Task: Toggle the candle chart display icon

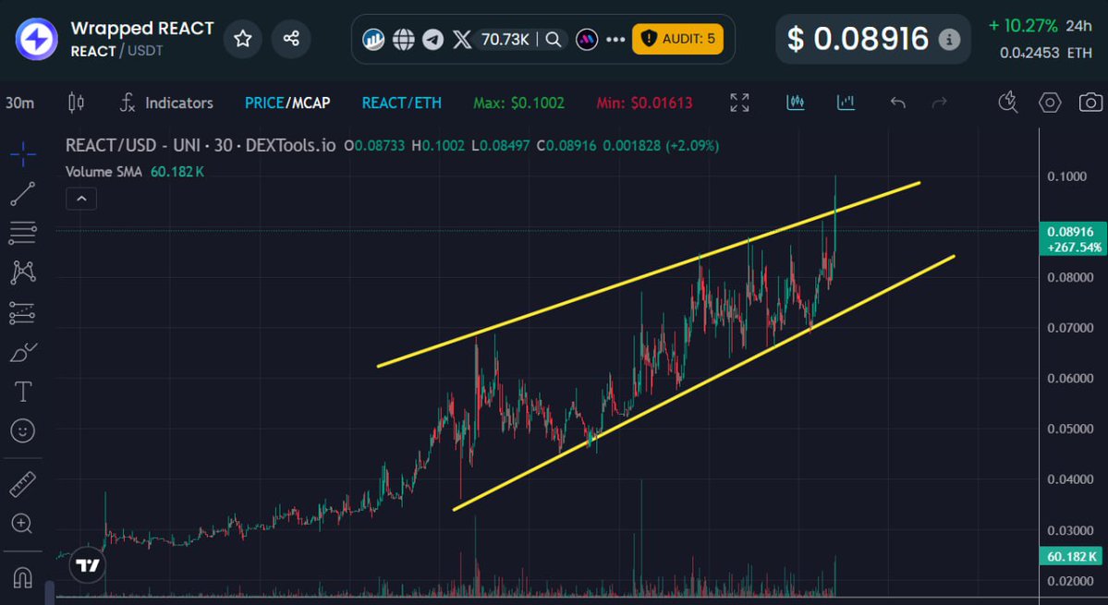Action: click(796, 103)
